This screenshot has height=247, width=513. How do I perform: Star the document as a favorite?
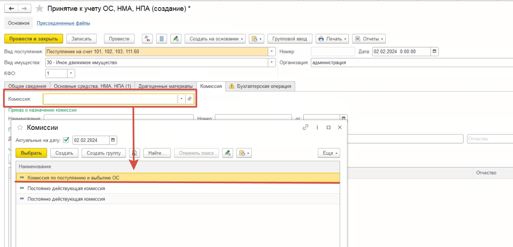40,9
